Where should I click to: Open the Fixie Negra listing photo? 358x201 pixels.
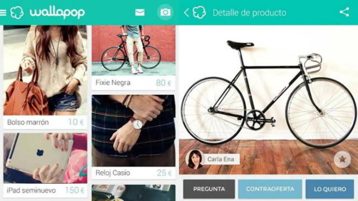coord(134,51)
